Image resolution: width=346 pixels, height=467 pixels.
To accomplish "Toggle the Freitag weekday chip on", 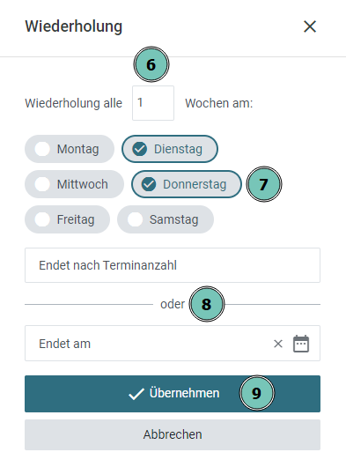I will 67,219.
